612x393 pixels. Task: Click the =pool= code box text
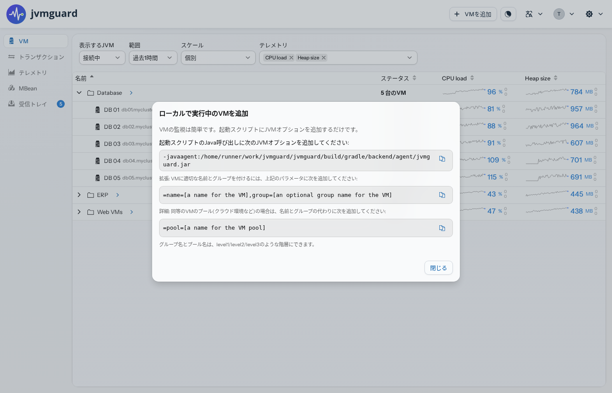214,228
